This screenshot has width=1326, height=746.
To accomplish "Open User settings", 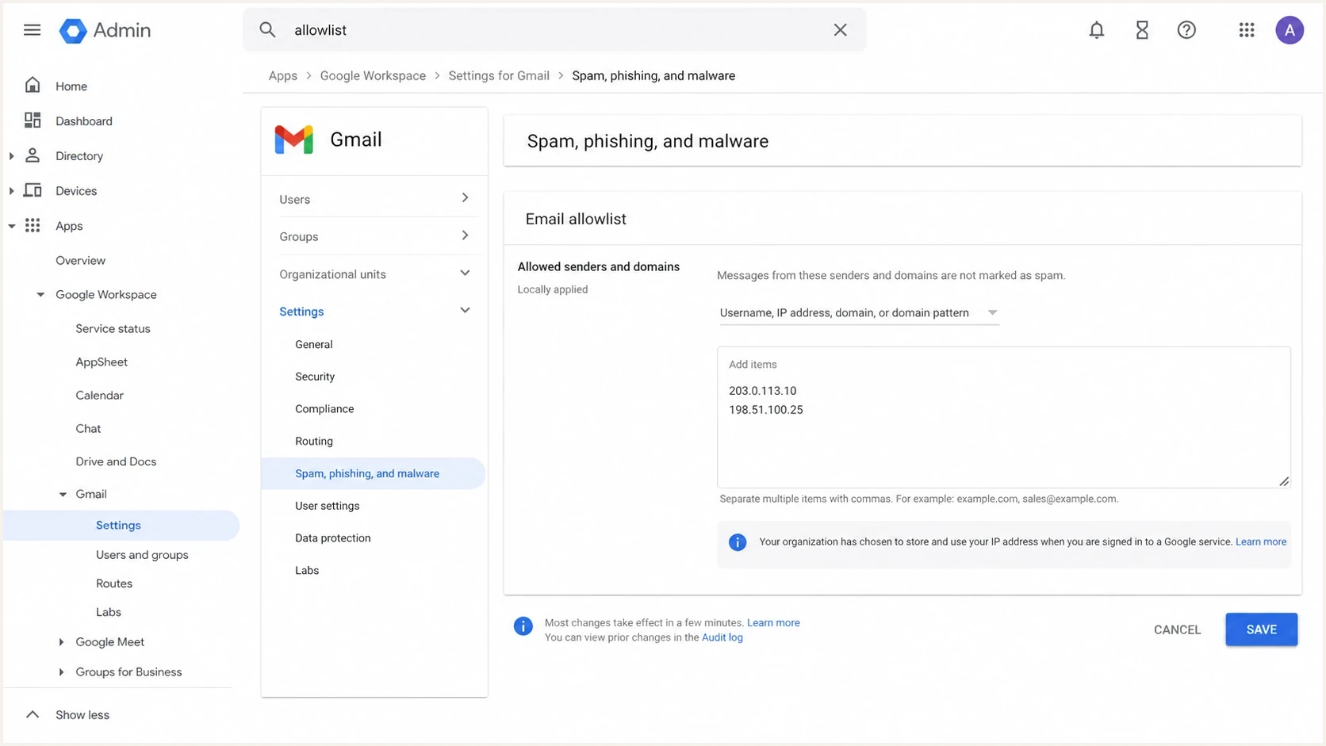I will point(328,506).
